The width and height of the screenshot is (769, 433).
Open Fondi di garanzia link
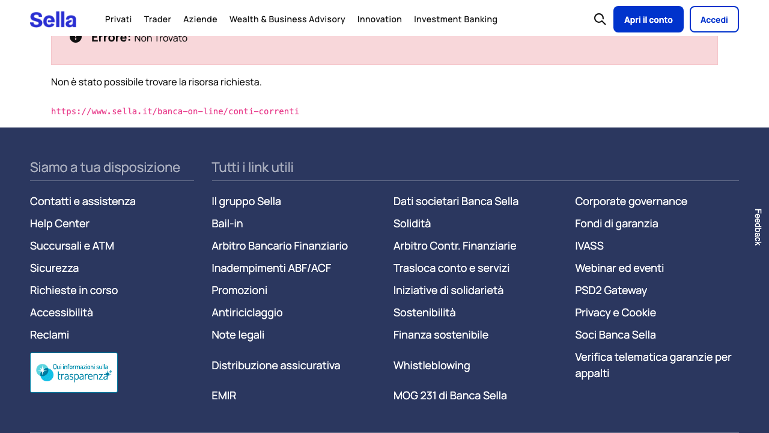pos(616,223)
